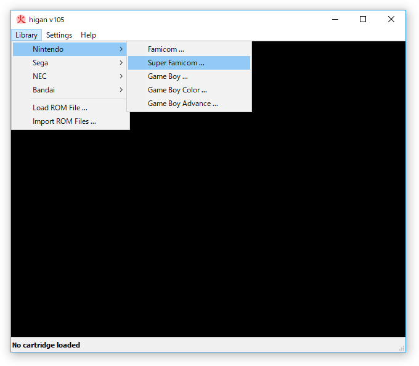Image resolution: width=419 pixels, height=366 pixels.
Task: Select Game Boy Advance entry
Action: click(x=189, y=104)
